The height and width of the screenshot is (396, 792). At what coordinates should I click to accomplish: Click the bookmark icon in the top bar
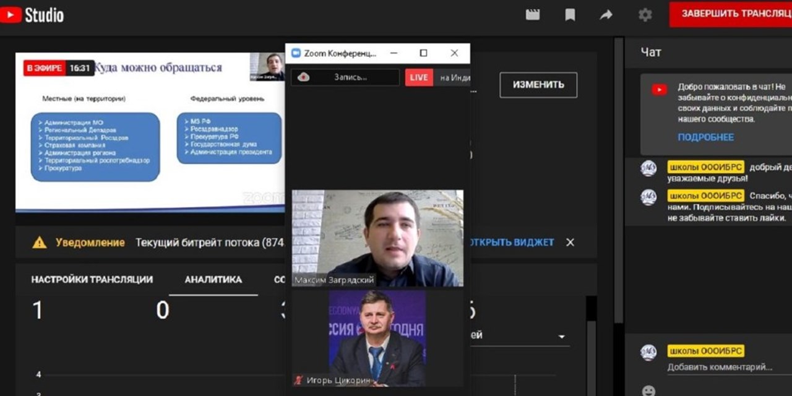(x=569, y=15)
